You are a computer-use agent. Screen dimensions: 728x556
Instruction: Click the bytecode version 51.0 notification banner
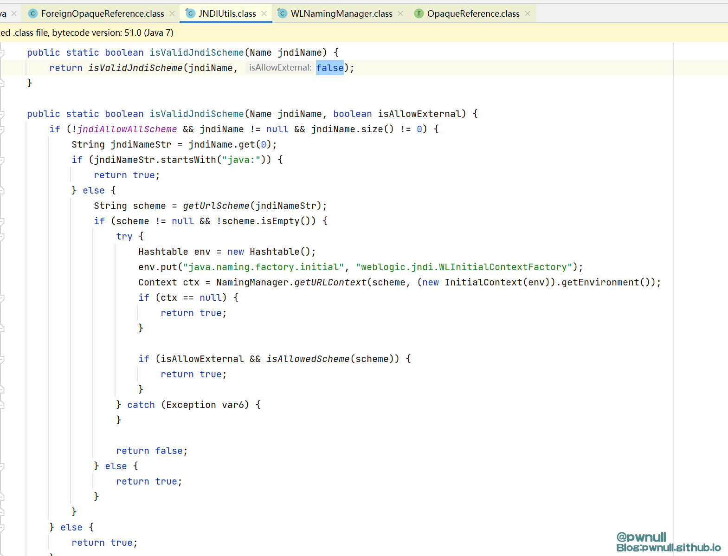[x=364, y=32]
